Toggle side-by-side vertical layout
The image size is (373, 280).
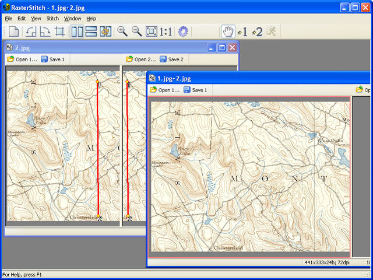click(77, 32)
